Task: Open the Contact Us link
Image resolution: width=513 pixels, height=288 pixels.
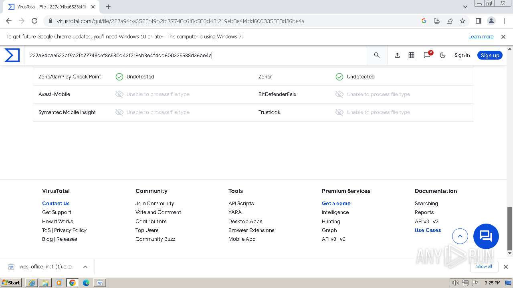Action: [56, 203]
